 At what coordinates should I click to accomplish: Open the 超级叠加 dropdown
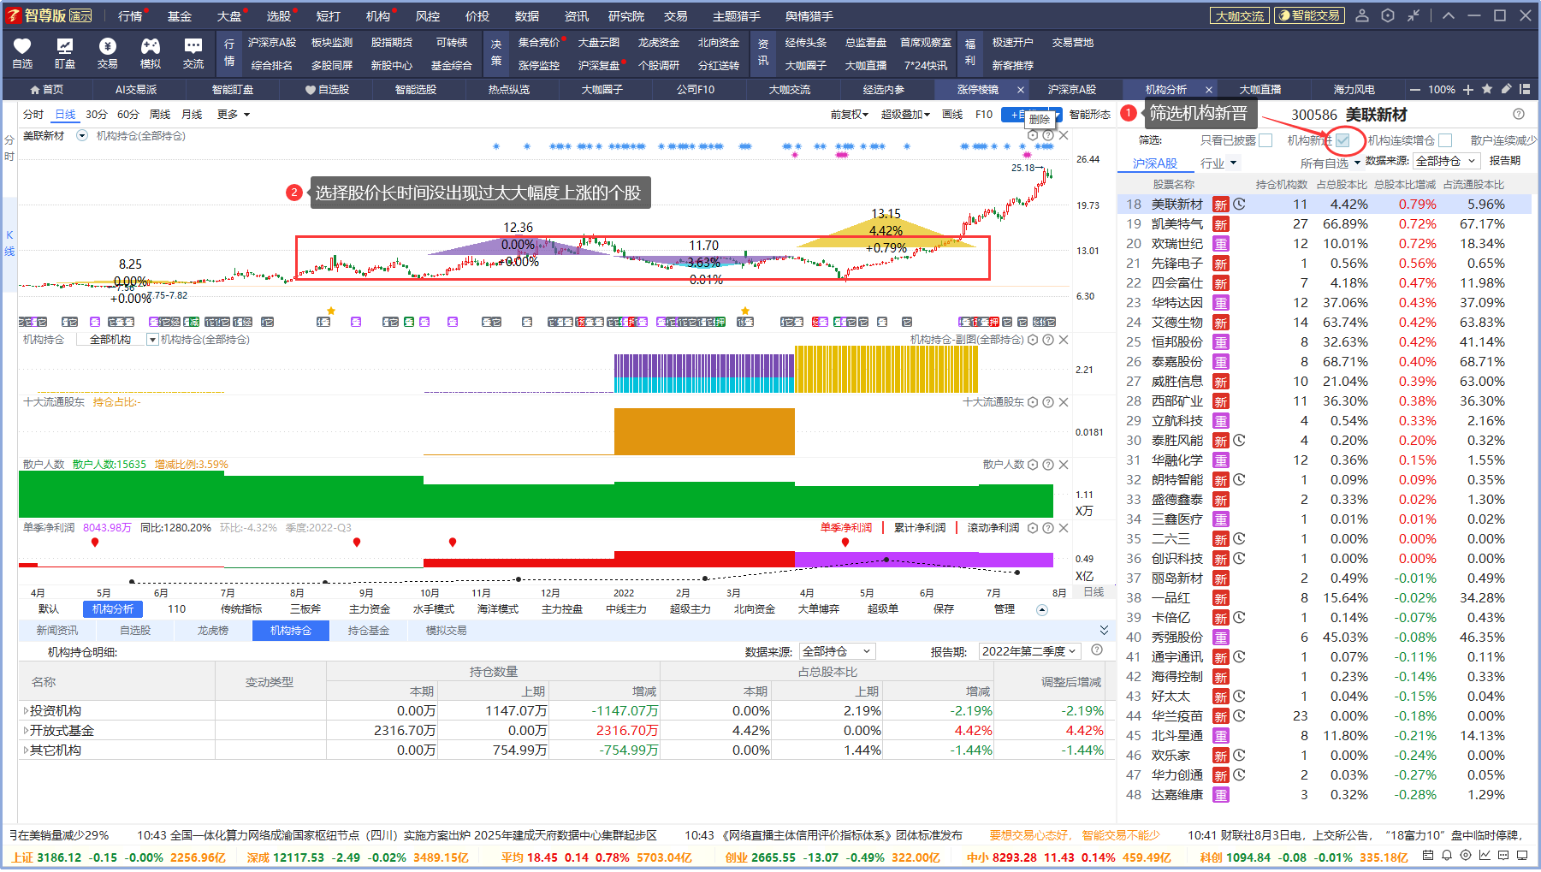coord(905,115)
